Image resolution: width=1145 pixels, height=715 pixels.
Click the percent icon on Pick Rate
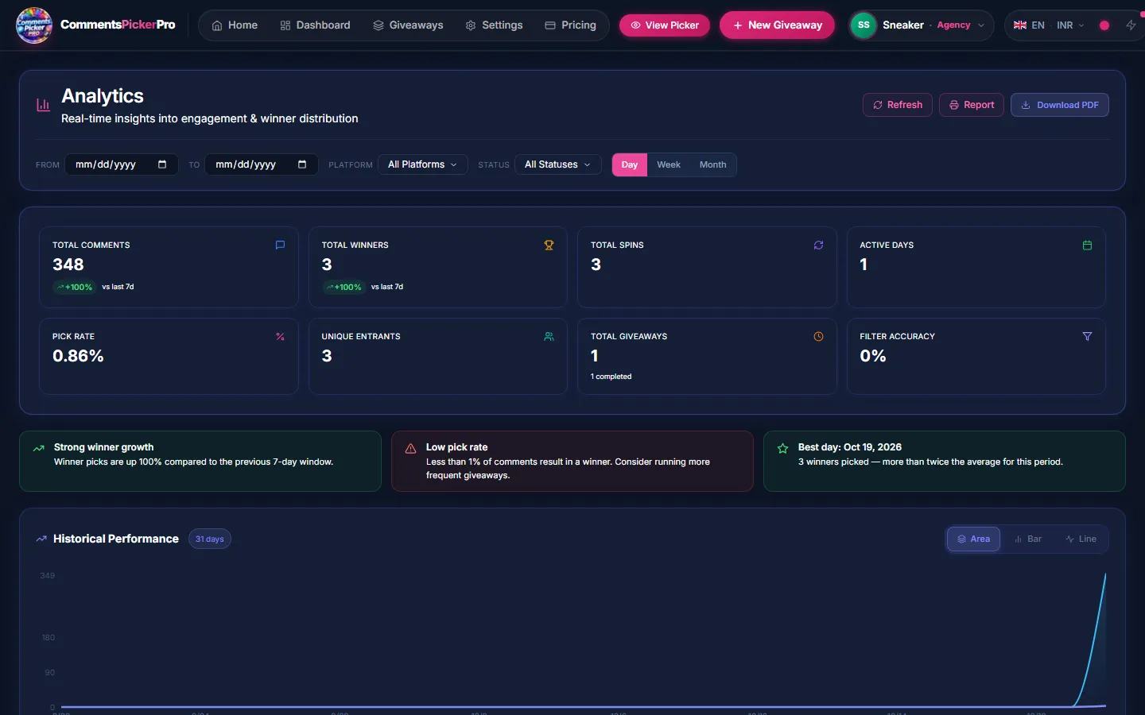280,337
